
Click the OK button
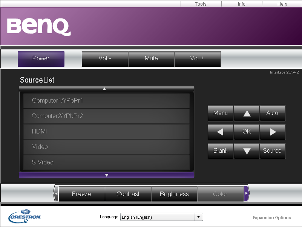click(247, 132)
